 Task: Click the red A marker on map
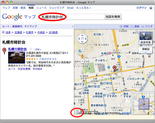coord(114,69)
